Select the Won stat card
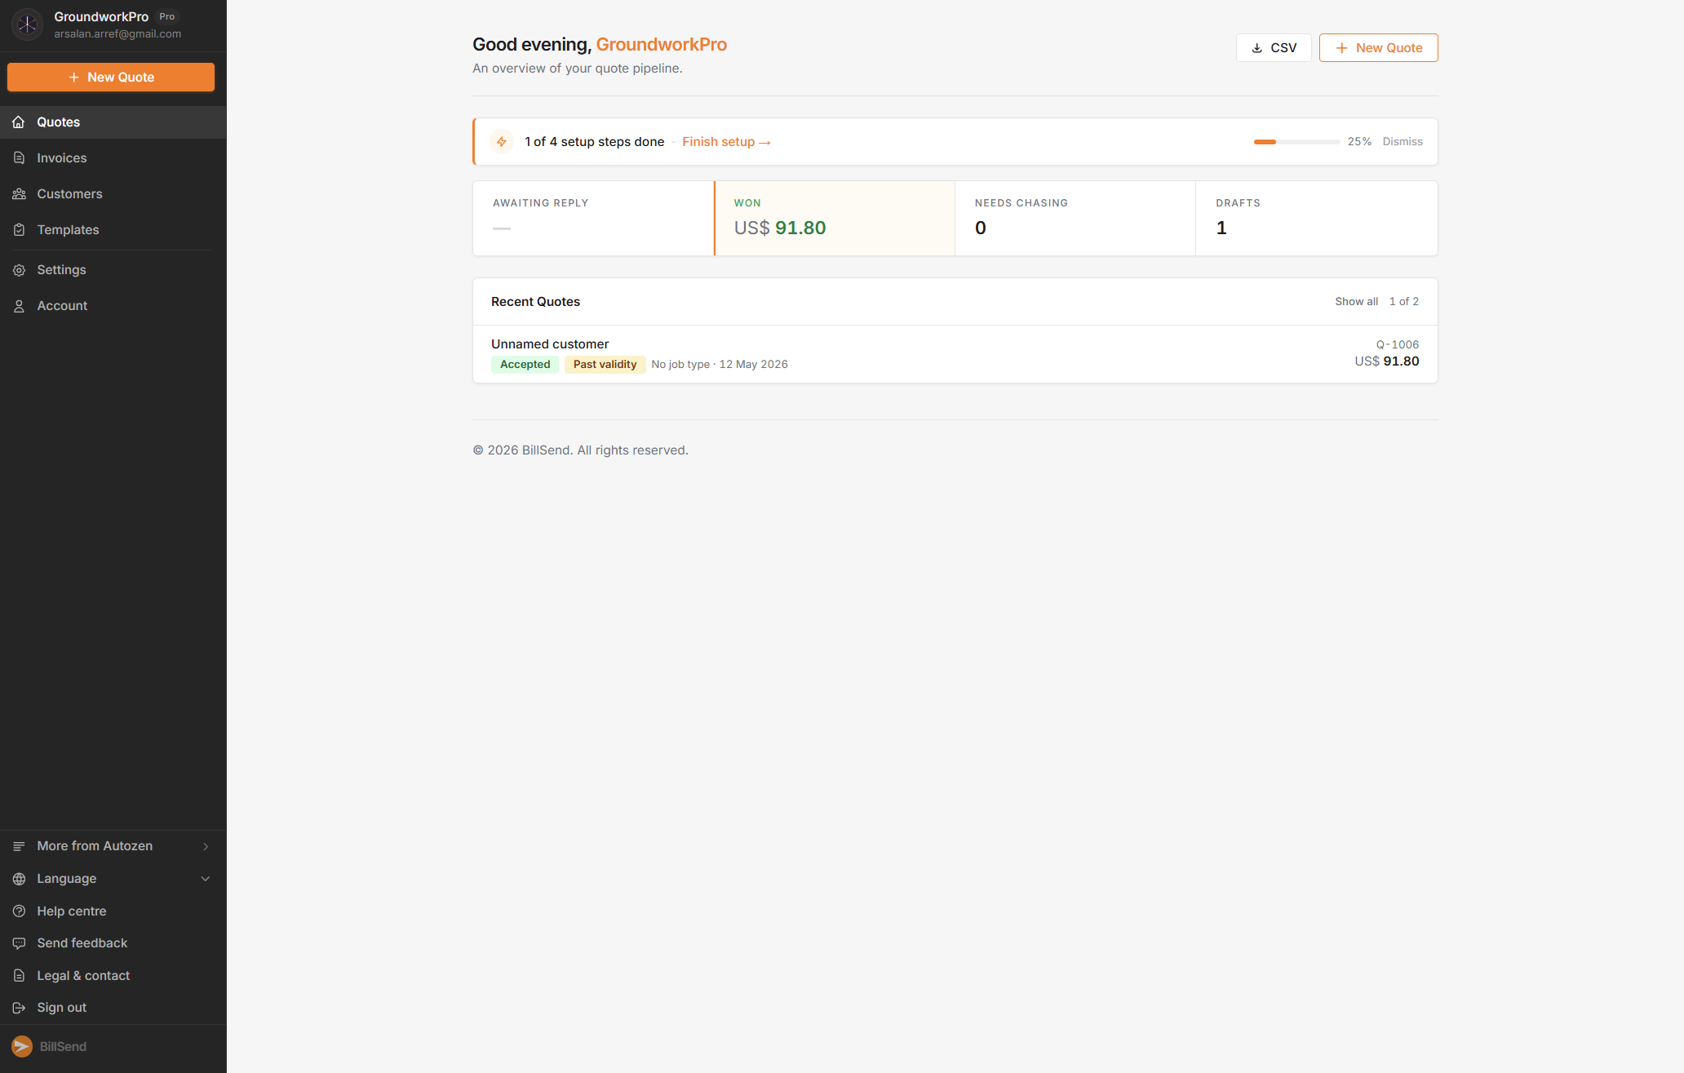Screen dimensions: 1684x1073 (x=835, y=219)
